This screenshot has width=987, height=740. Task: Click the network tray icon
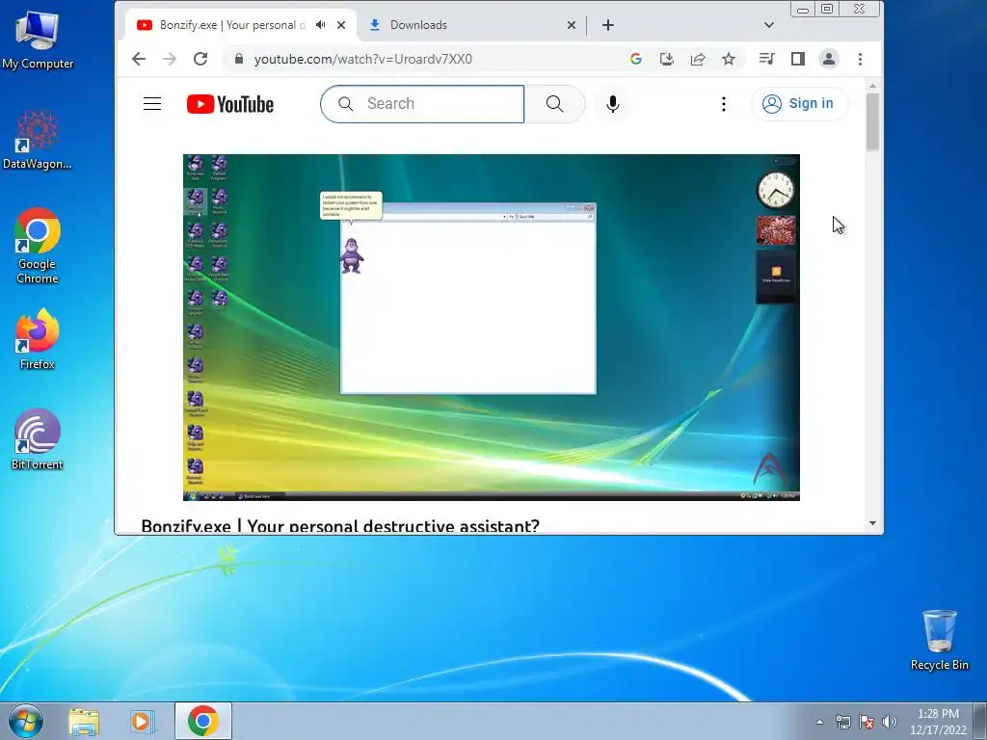click(x=842, y=722)
